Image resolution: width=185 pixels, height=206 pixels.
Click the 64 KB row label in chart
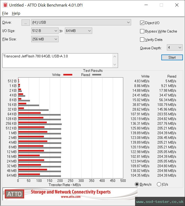[12, 114]
